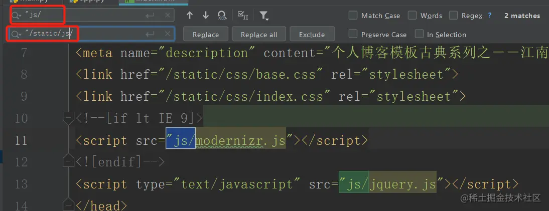The height and width of the screenshot is (211, 549).
Task: Enable Regex checkbox
Action: (454, 16)
